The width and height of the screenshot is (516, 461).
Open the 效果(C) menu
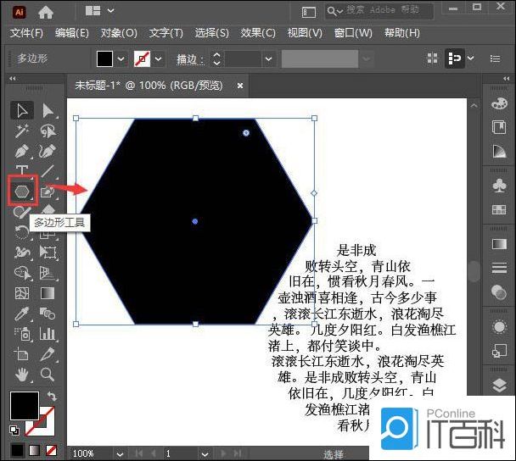258,33
